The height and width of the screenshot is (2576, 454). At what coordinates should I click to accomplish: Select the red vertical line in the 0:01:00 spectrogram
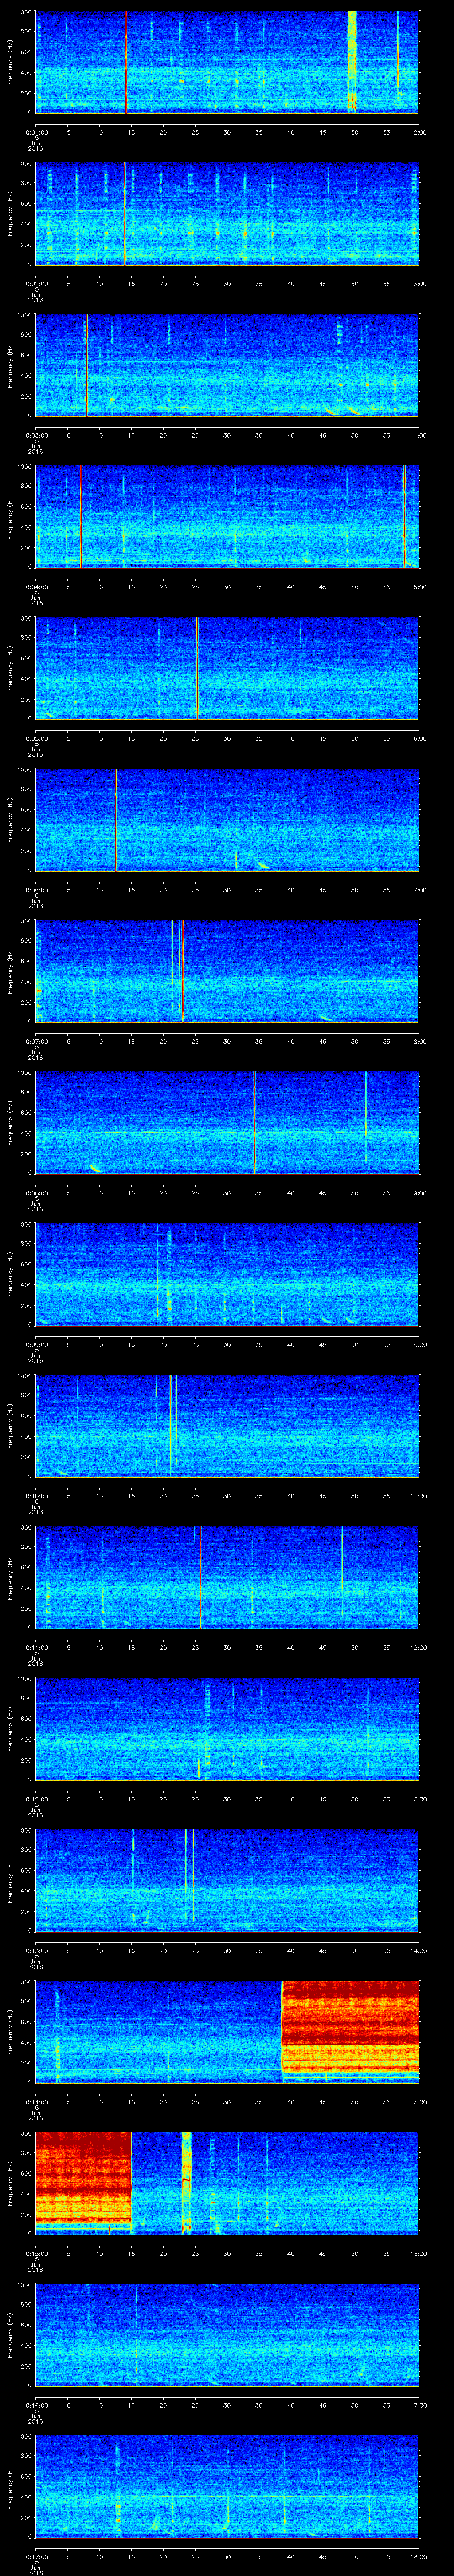[x=127, y=62]
